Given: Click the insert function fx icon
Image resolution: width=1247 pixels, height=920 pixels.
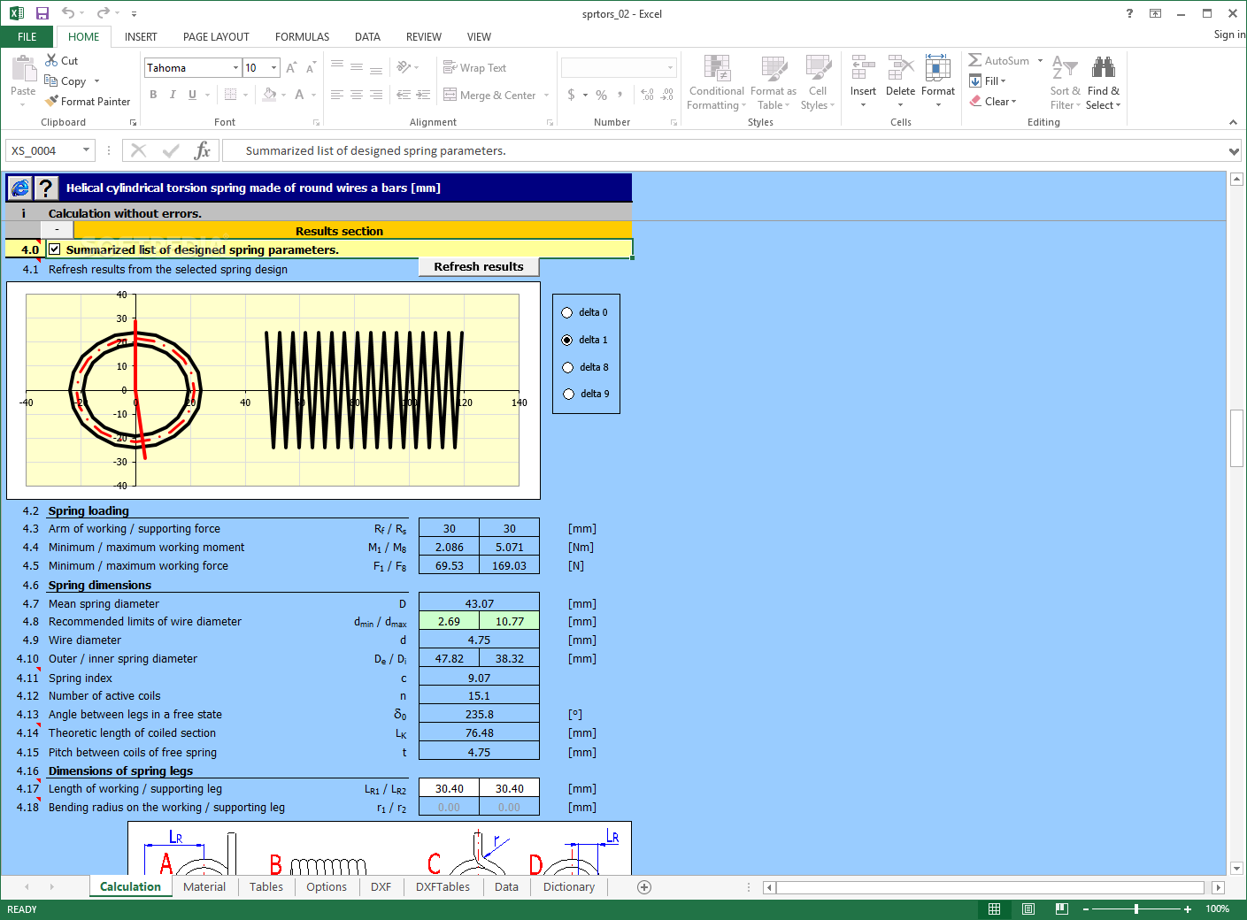Looking at the screenshot, I should click(x=203, y=150).
